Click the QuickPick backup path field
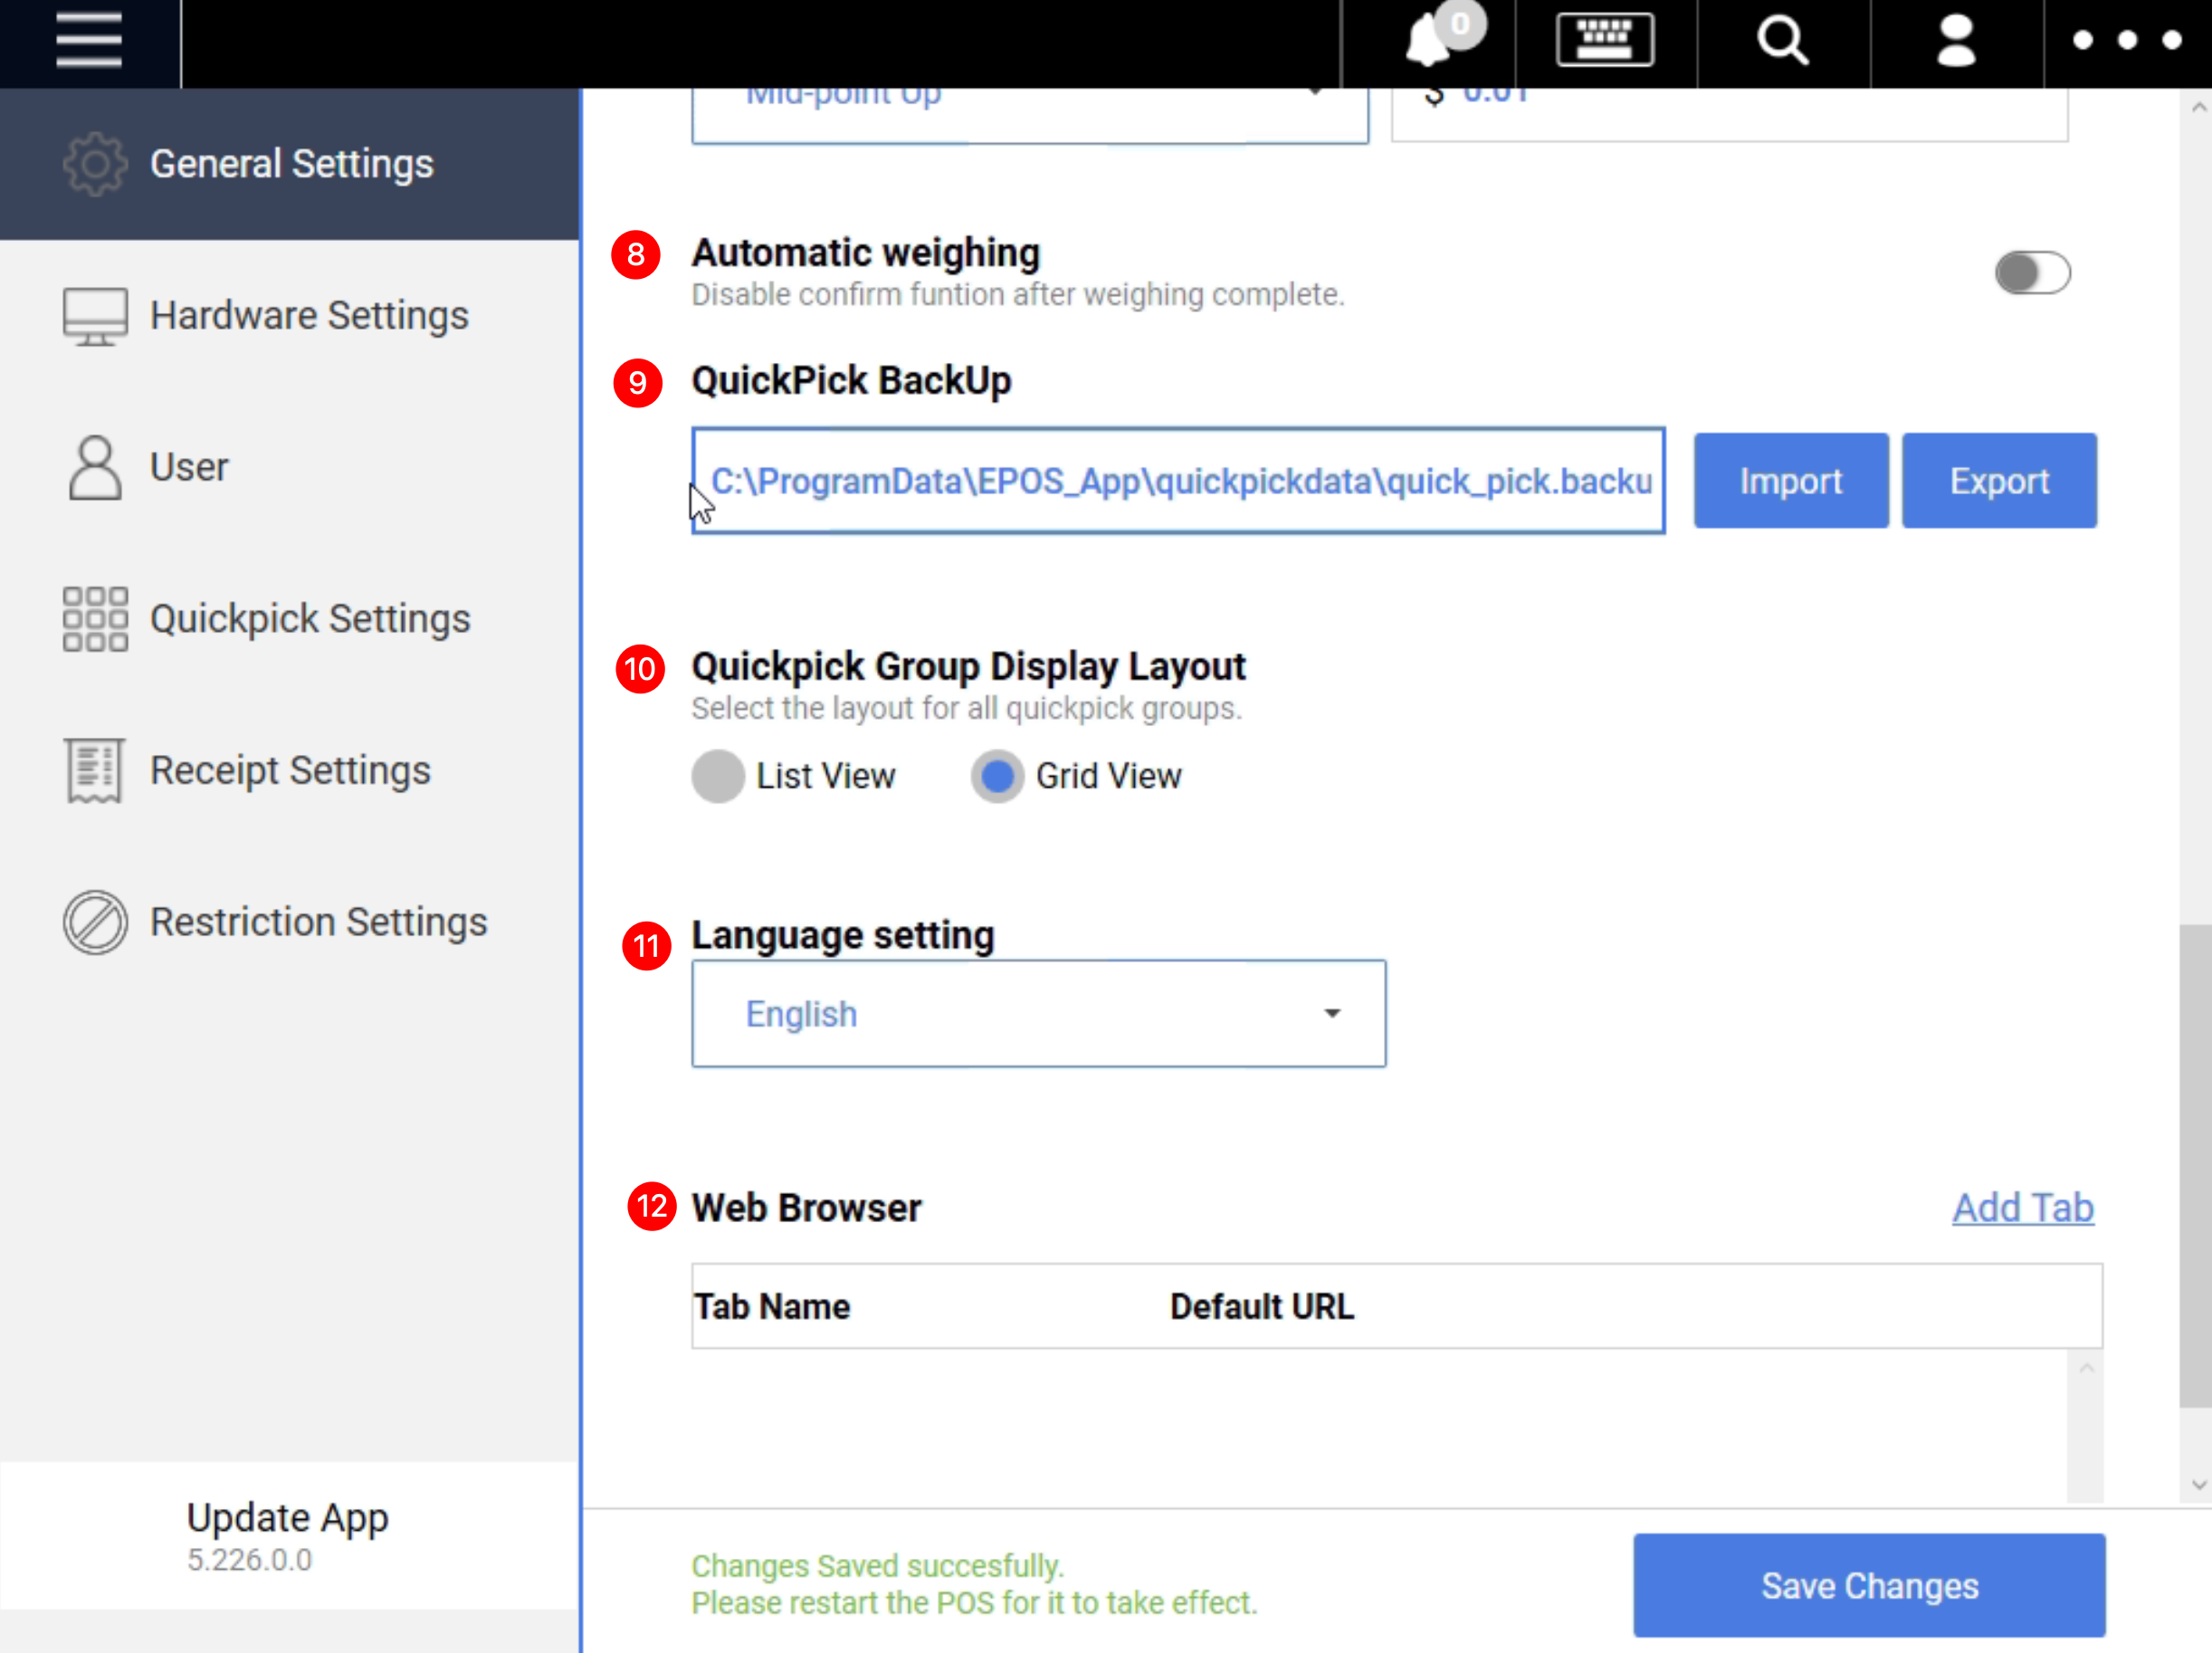Viewport: 2212px width, 1653px height. (1177, 481)
